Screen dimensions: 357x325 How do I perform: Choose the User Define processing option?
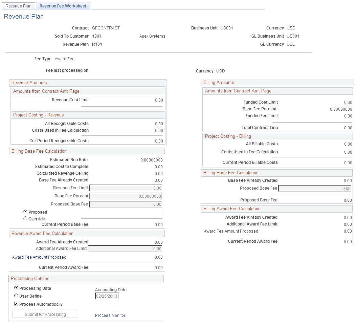[x=16, y=296]
